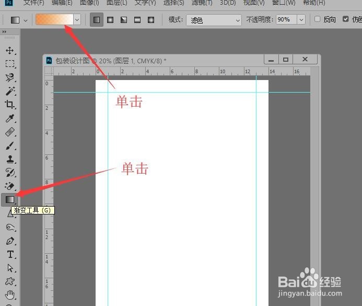Image resolution: width=362 pixels, height=306 pixels.
Task: Open the 帮助(H) menu
Action: [314, 3]
